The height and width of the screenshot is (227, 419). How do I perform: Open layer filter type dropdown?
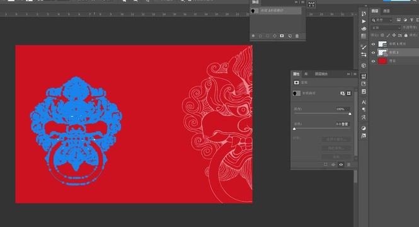pyautogui.click(x=382, y=20)
